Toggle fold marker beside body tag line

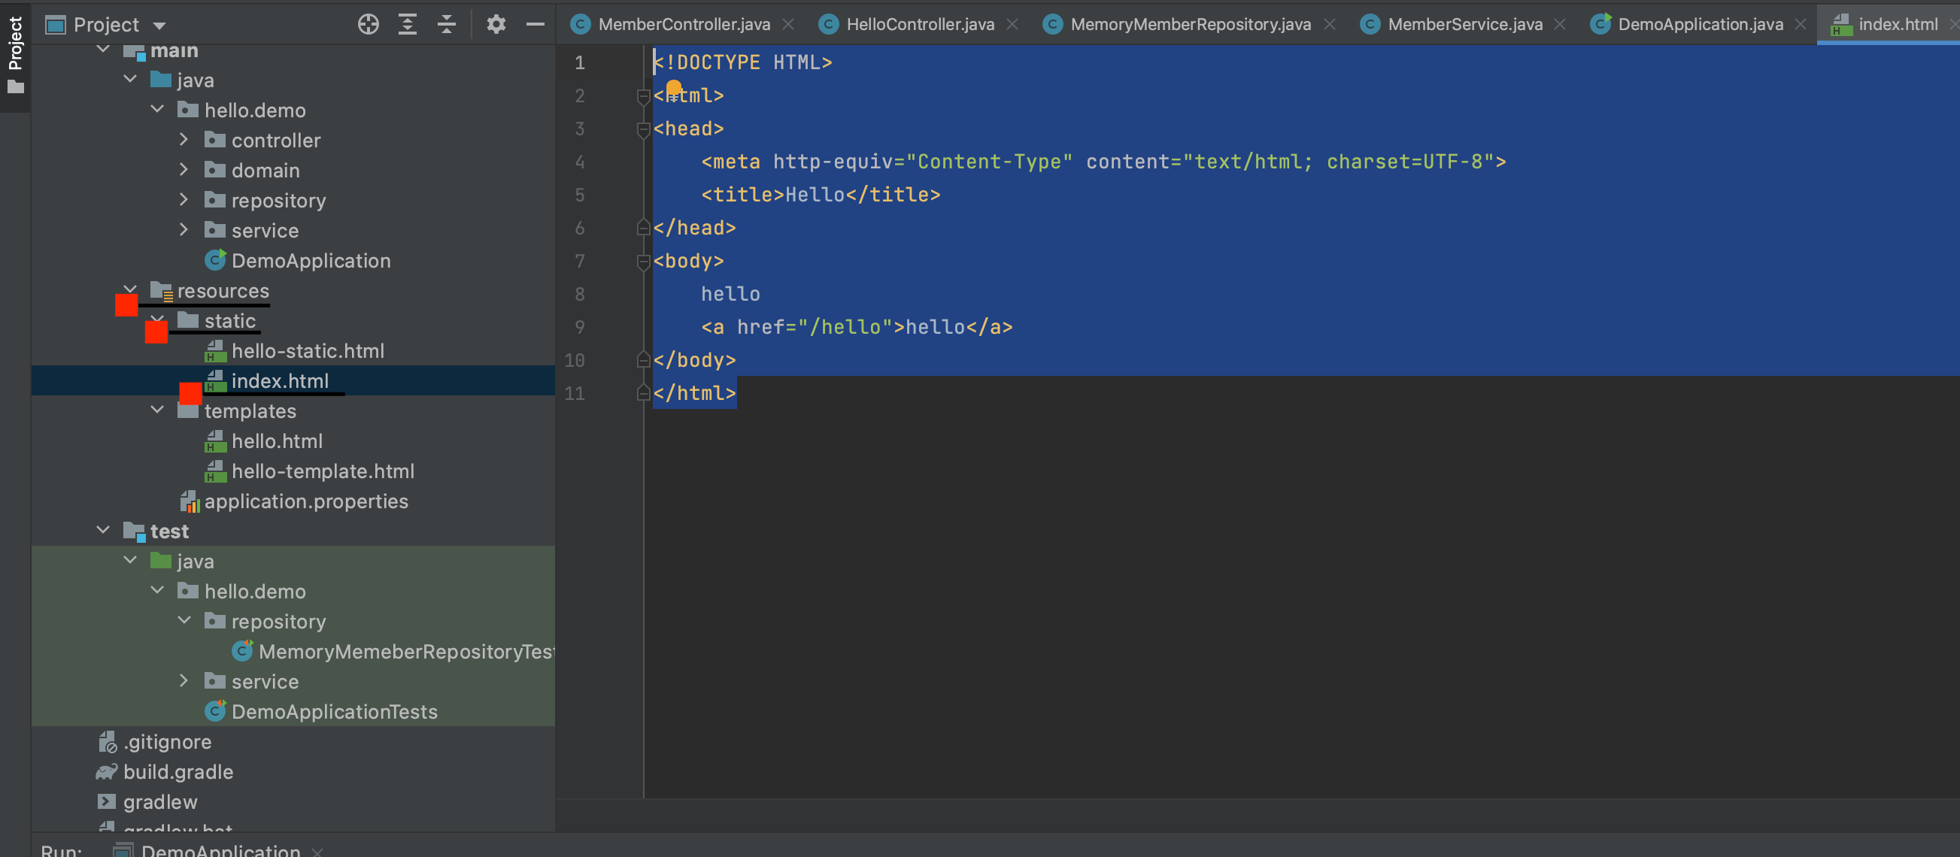pyautogui.click(x=643, y=262)
